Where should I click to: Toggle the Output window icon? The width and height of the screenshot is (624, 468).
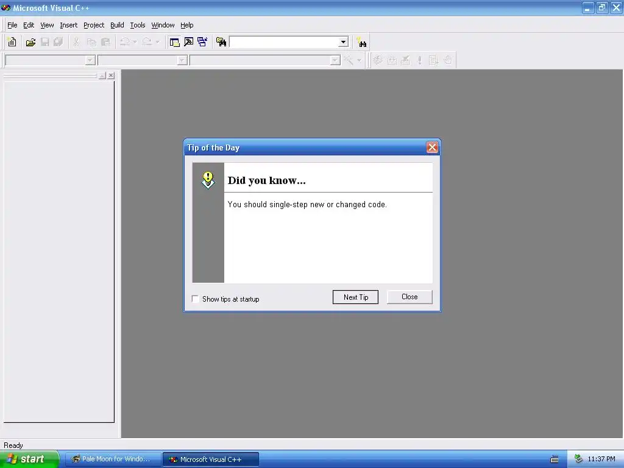[x=189, y=42]
